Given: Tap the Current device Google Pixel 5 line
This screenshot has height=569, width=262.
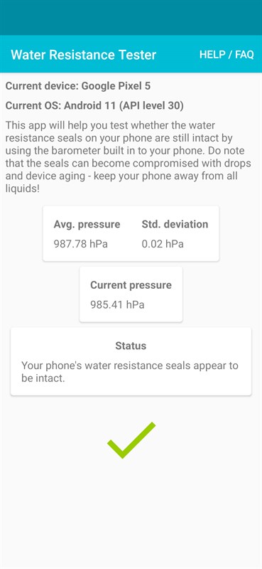Looking at the screenshot, I should [x=78, y=86].
